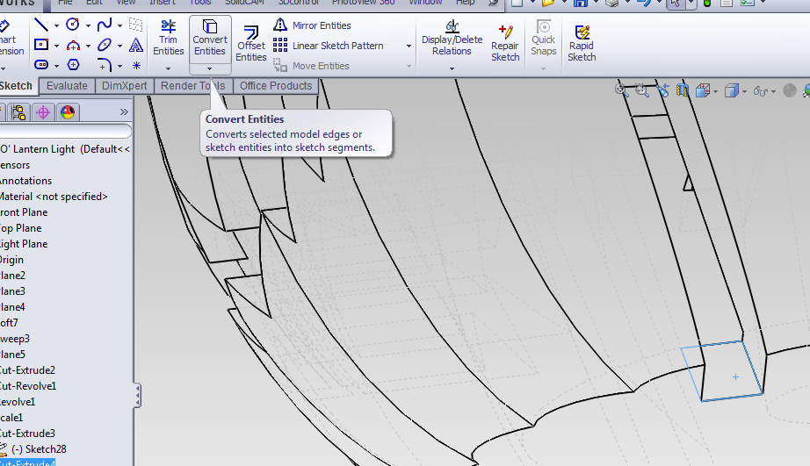Select the Line sketch tool
This screenshot has width=810, height=466.
click(x=40, y=25)
